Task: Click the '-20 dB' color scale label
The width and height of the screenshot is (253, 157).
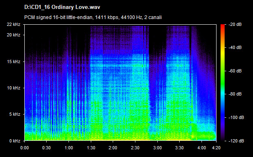Action: coord(235,24)
